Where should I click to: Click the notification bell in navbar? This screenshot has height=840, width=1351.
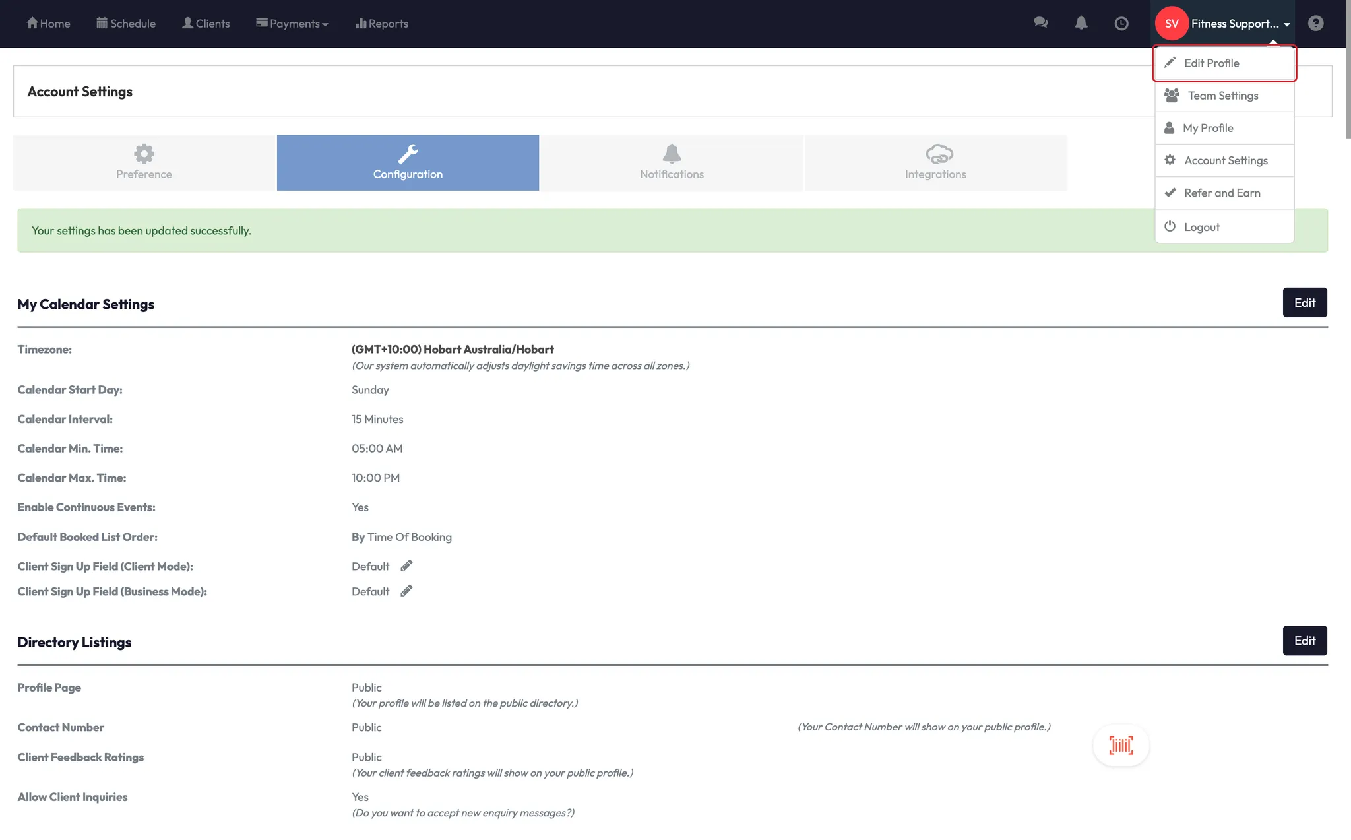(x=1081, y=23)
